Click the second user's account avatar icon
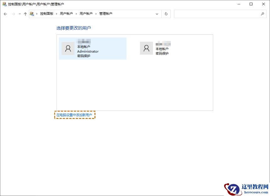Screen dimensions: 270x196 (146, 48)
